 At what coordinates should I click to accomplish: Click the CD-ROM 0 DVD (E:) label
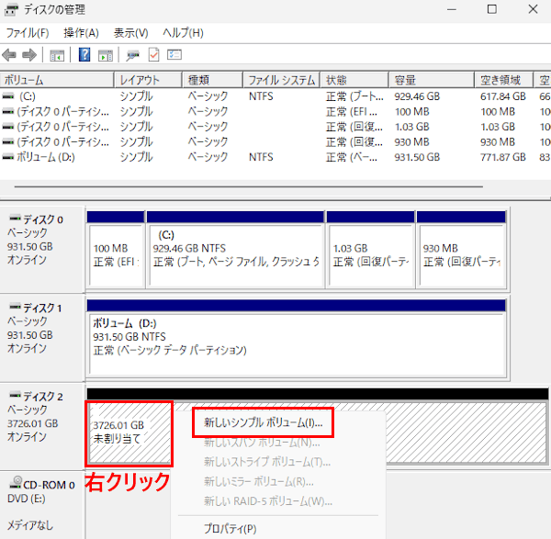41,491
